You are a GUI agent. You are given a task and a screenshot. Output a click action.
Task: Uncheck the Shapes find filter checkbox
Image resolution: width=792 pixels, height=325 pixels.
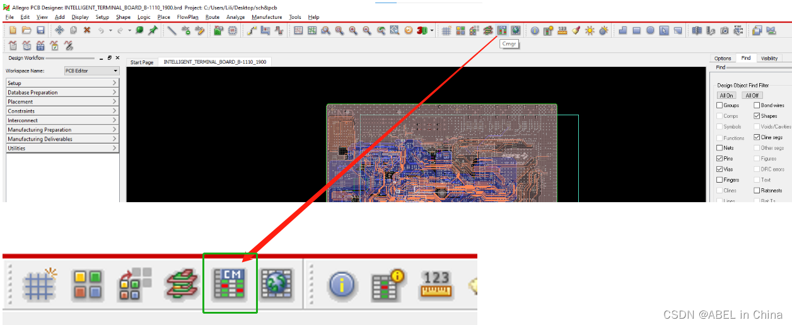click(x=757, y=116)
